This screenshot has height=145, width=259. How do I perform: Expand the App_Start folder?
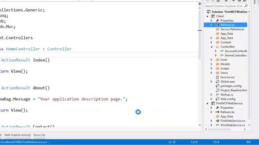211,38
